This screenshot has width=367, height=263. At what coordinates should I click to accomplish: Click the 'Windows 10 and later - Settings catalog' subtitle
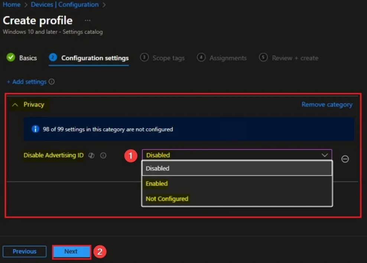click(53, 32)
